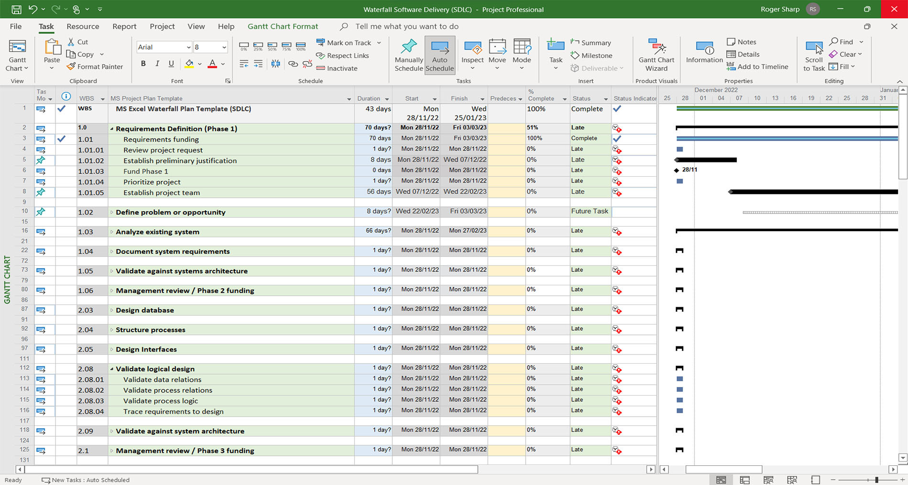Collapse the ribbon with the chevron
This screenshot has width=908, height=485.
point(900,82)
